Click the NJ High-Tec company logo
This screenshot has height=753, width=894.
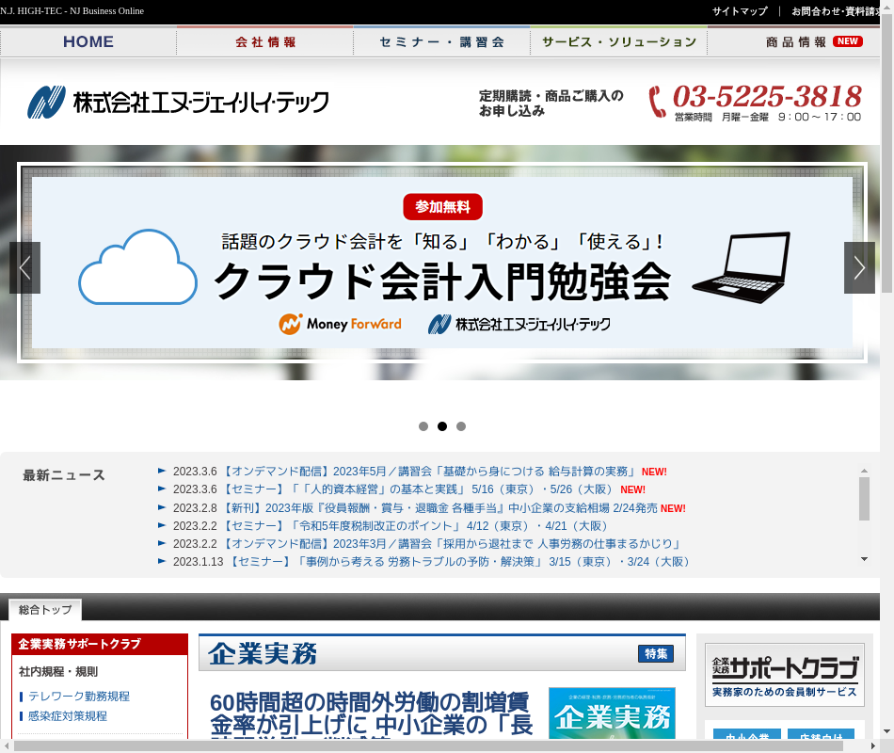pos(178,102)
